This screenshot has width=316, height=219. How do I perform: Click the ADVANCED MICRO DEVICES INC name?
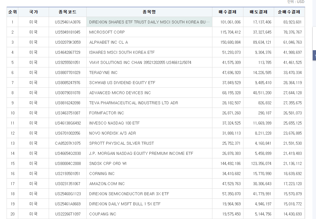click(120, 93)
